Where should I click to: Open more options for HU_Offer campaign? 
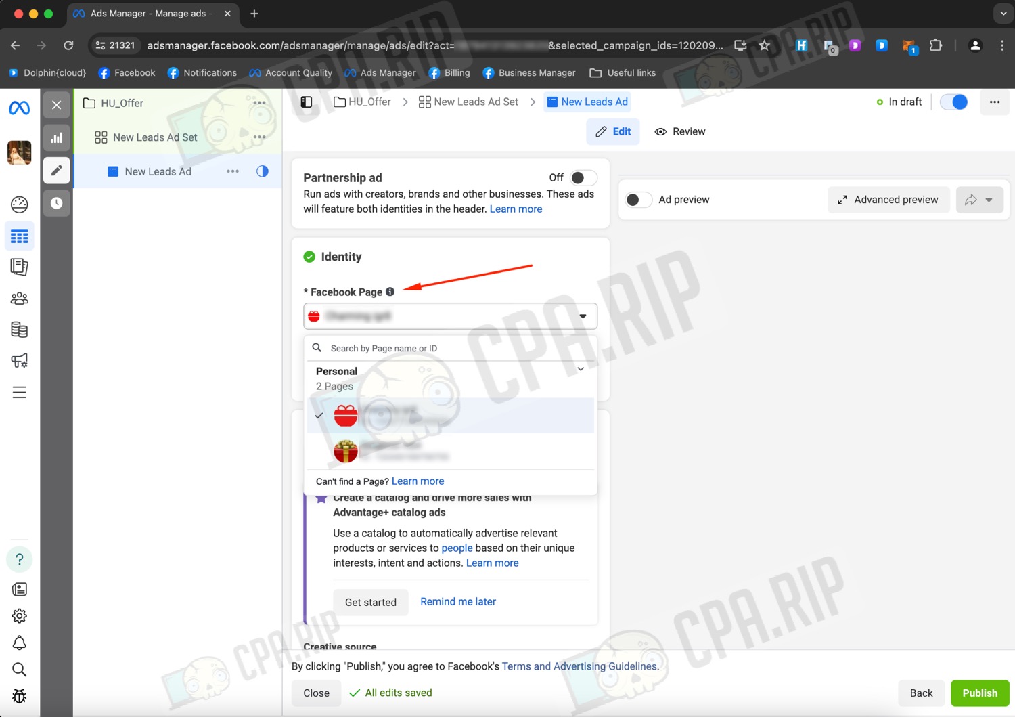(259, 103)
